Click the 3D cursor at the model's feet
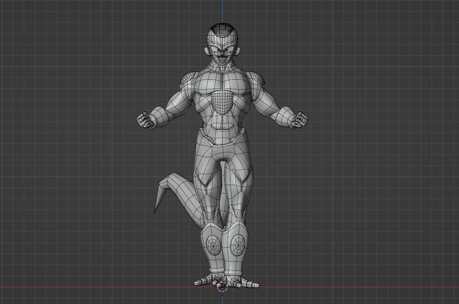Viewport: 459px width, 304px height. 222,286
